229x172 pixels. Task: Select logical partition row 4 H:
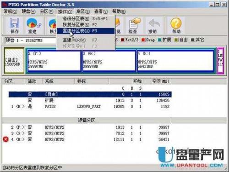90,139
